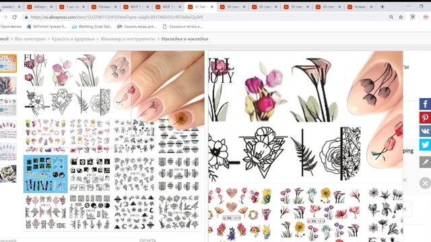Open the BitTorrent трекер bookmark
The image size is (431, 242).
click(46, 27)
